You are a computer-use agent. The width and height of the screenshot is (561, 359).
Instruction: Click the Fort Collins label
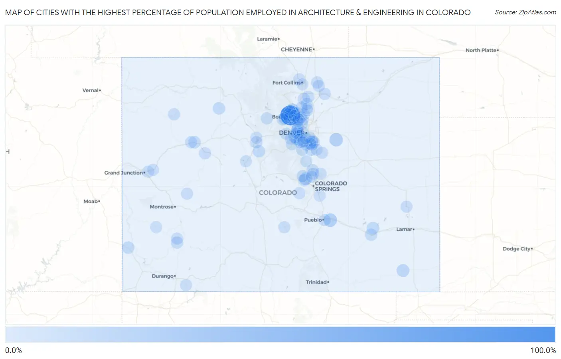click(287, 83)
